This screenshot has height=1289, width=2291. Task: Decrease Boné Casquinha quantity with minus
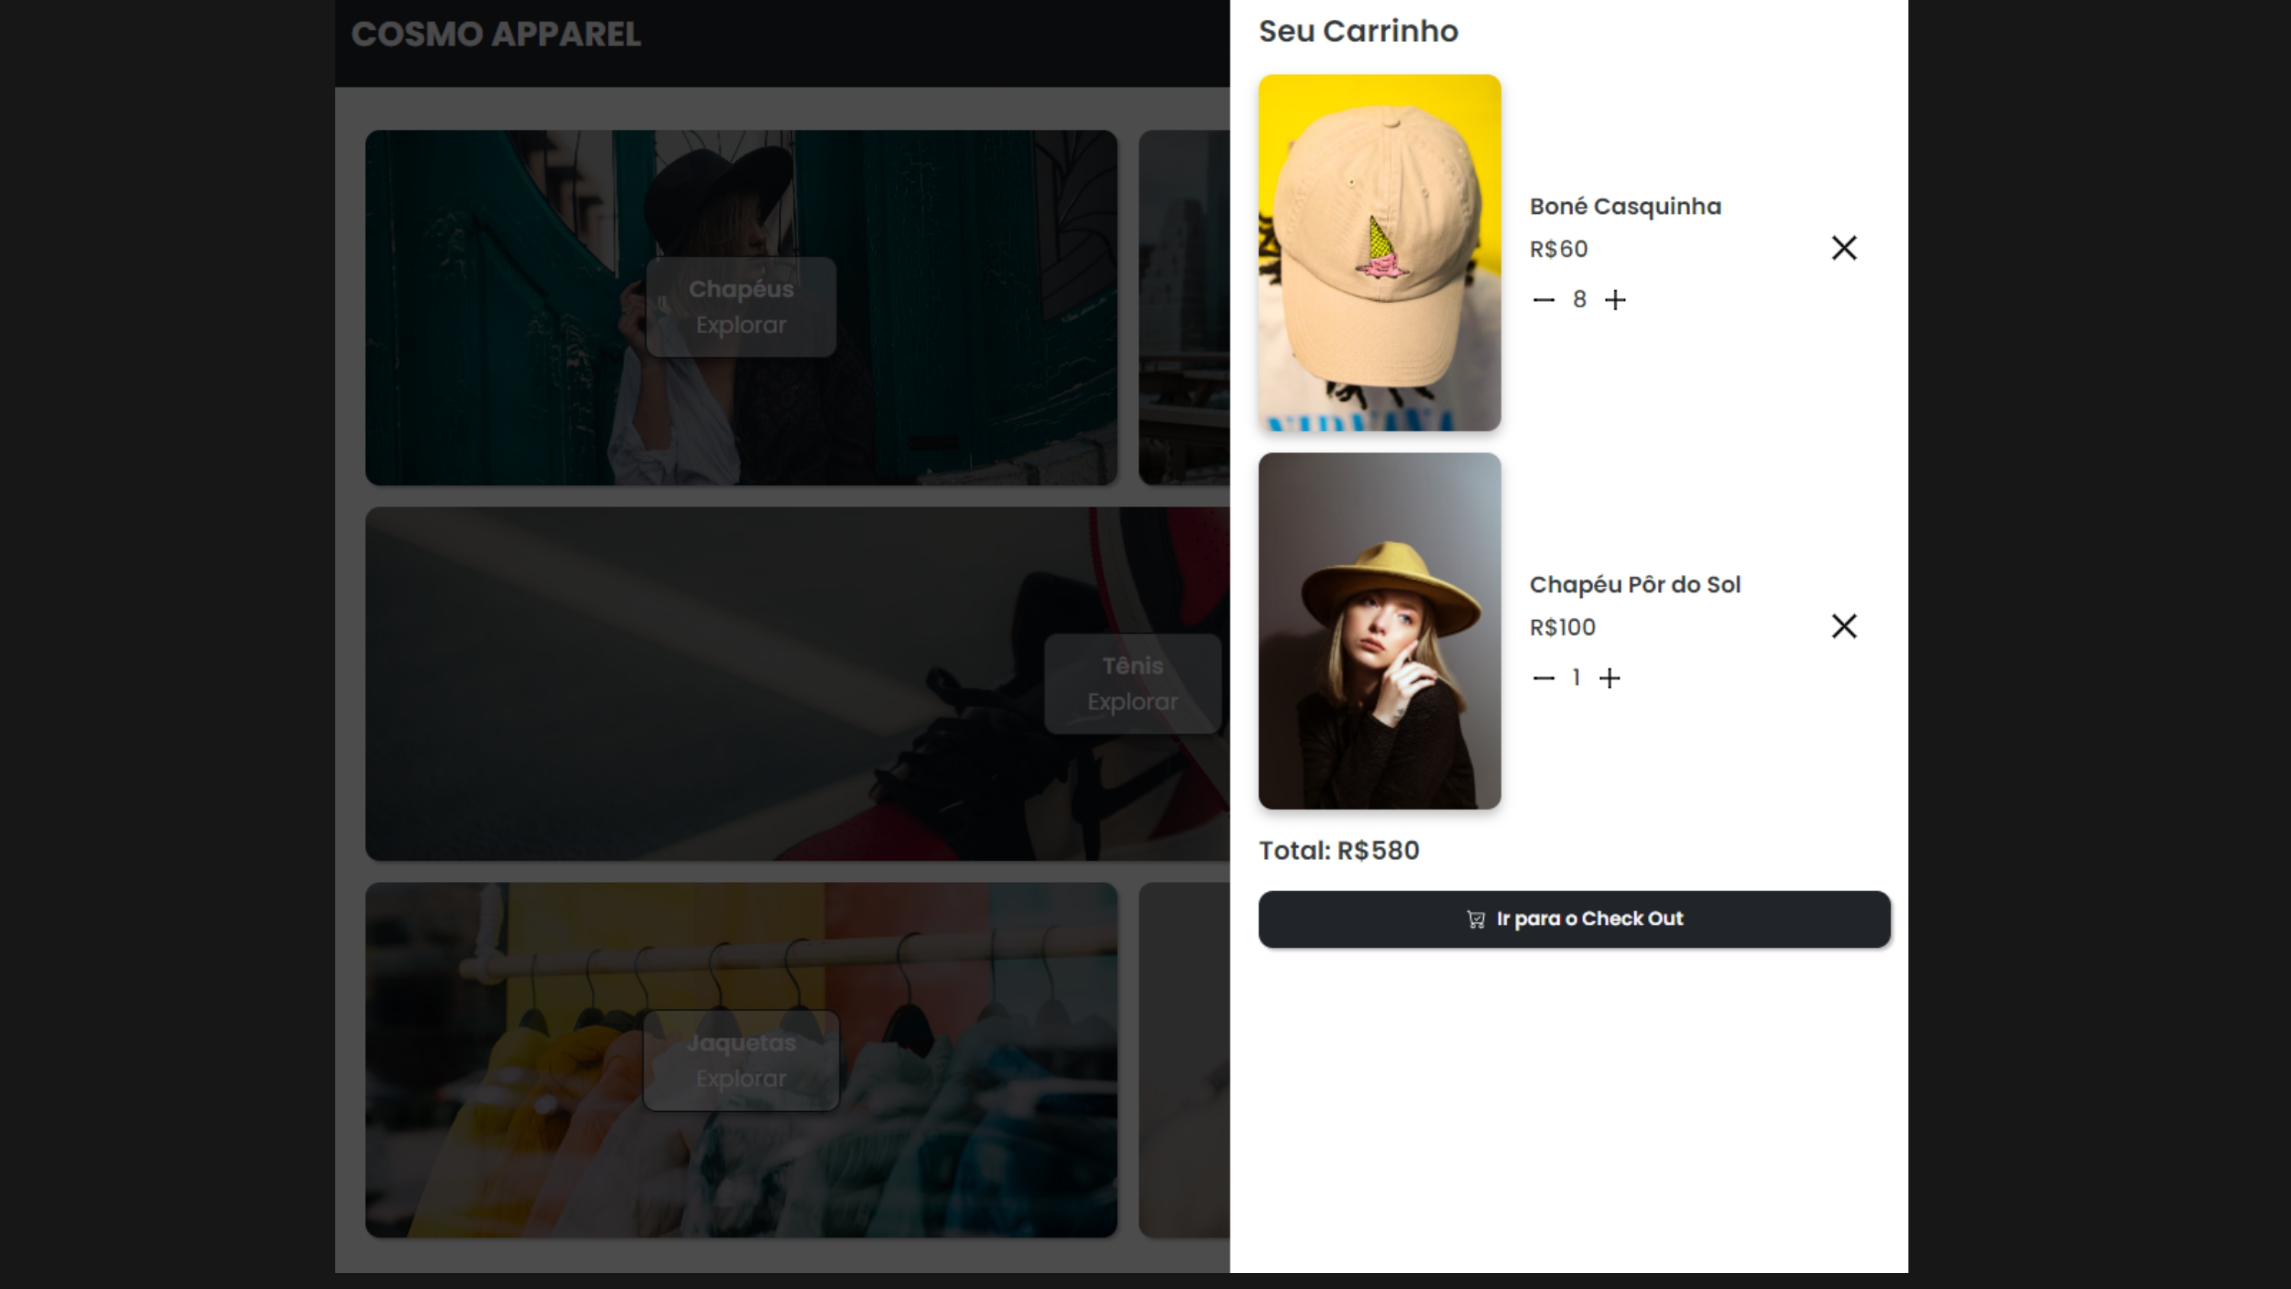pos(1544,300)
